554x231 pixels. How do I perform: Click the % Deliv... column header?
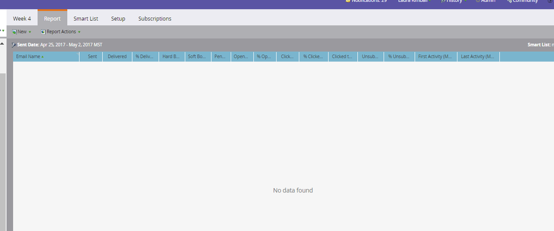pos(145,57)
